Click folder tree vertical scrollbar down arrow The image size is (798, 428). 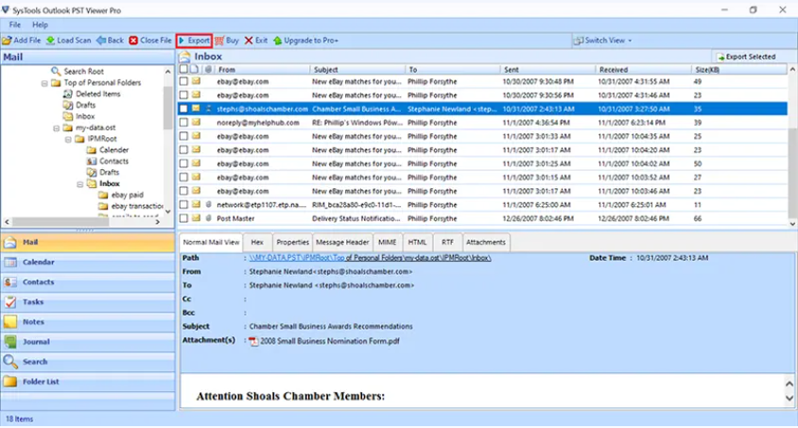pyautogui.click(x=168, y=212)
